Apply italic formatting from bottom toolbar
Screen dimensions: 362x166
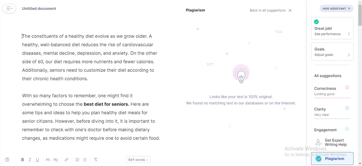(30, 160)
